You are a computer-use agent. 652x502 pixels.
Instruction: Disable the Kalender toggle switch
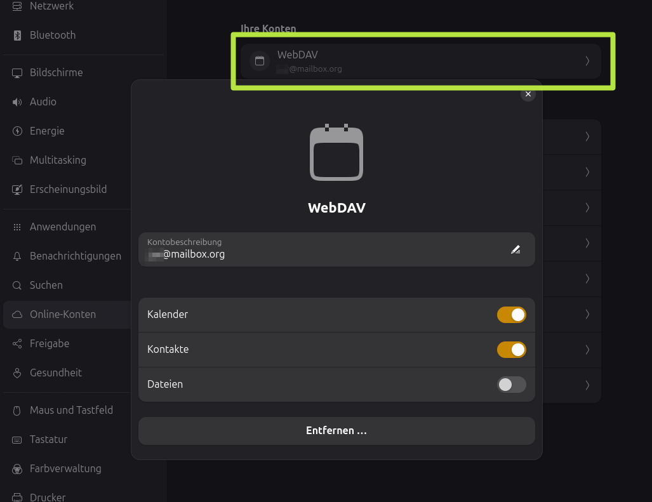(511, 315)
